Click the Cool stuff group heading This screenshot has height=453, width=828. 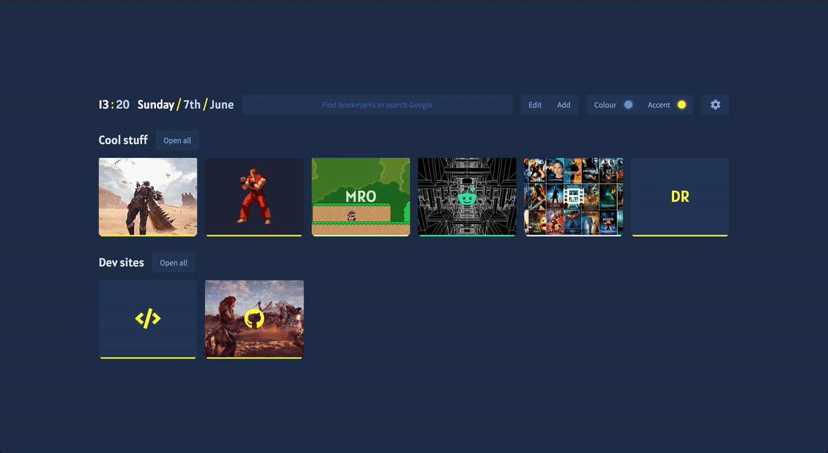pos(124,140)
